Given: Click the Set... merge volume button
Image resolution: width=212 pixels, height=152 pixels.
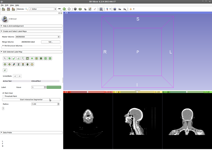Looking at the screenshot, I should 51,42.
